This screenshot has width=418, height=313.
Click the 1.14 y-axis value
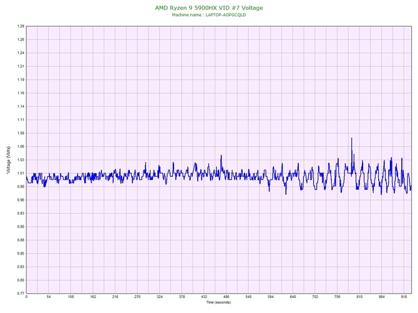[x=21, y=106]
